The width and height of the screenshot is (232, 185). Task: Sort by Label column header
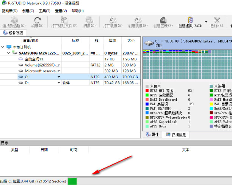pyautogui.click(x=75, y=41)
